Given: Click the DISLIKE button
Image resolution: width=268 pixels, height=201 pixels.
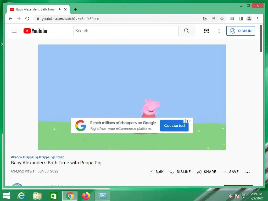Looking at the screenshot, I should 180,172.
